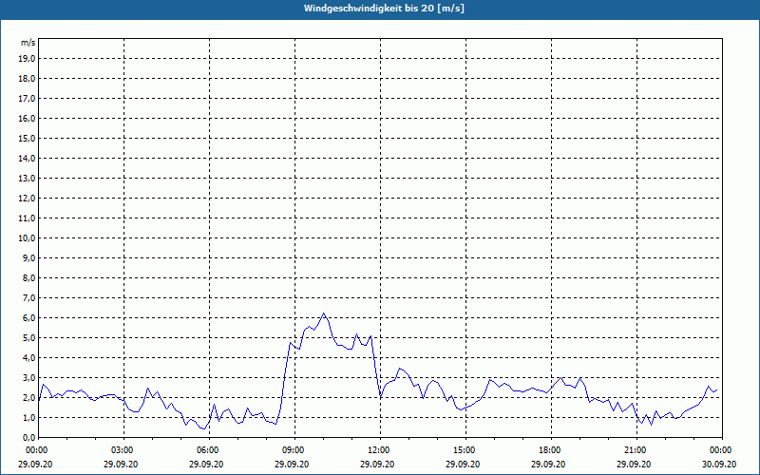
Task: Click the '15:00' time axis label
Action: tap(465, 450)
